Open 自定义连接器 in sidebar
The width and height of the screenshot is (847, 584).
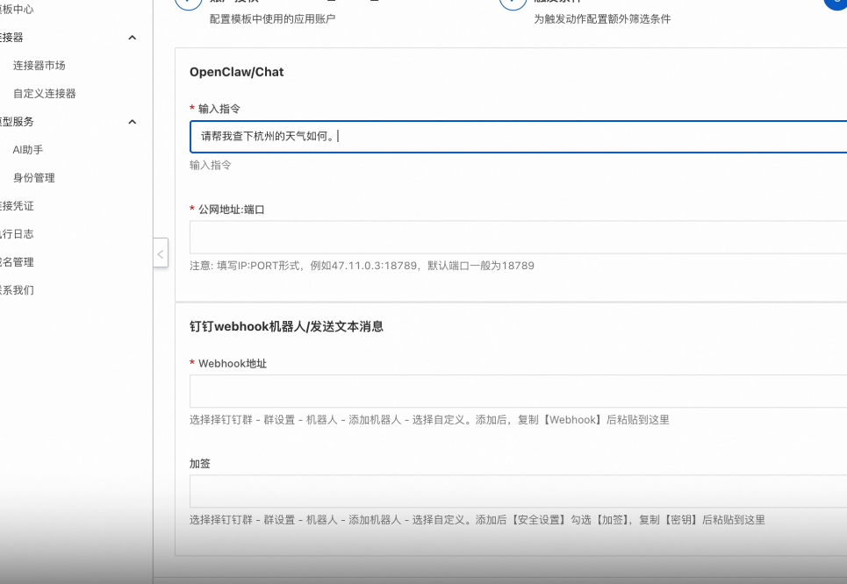44,93
